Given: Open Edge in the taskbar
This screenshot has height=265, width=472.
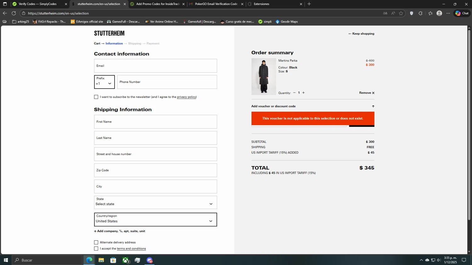Looking at the screenshot, I should pyautogui.click(x=89, y=260).
